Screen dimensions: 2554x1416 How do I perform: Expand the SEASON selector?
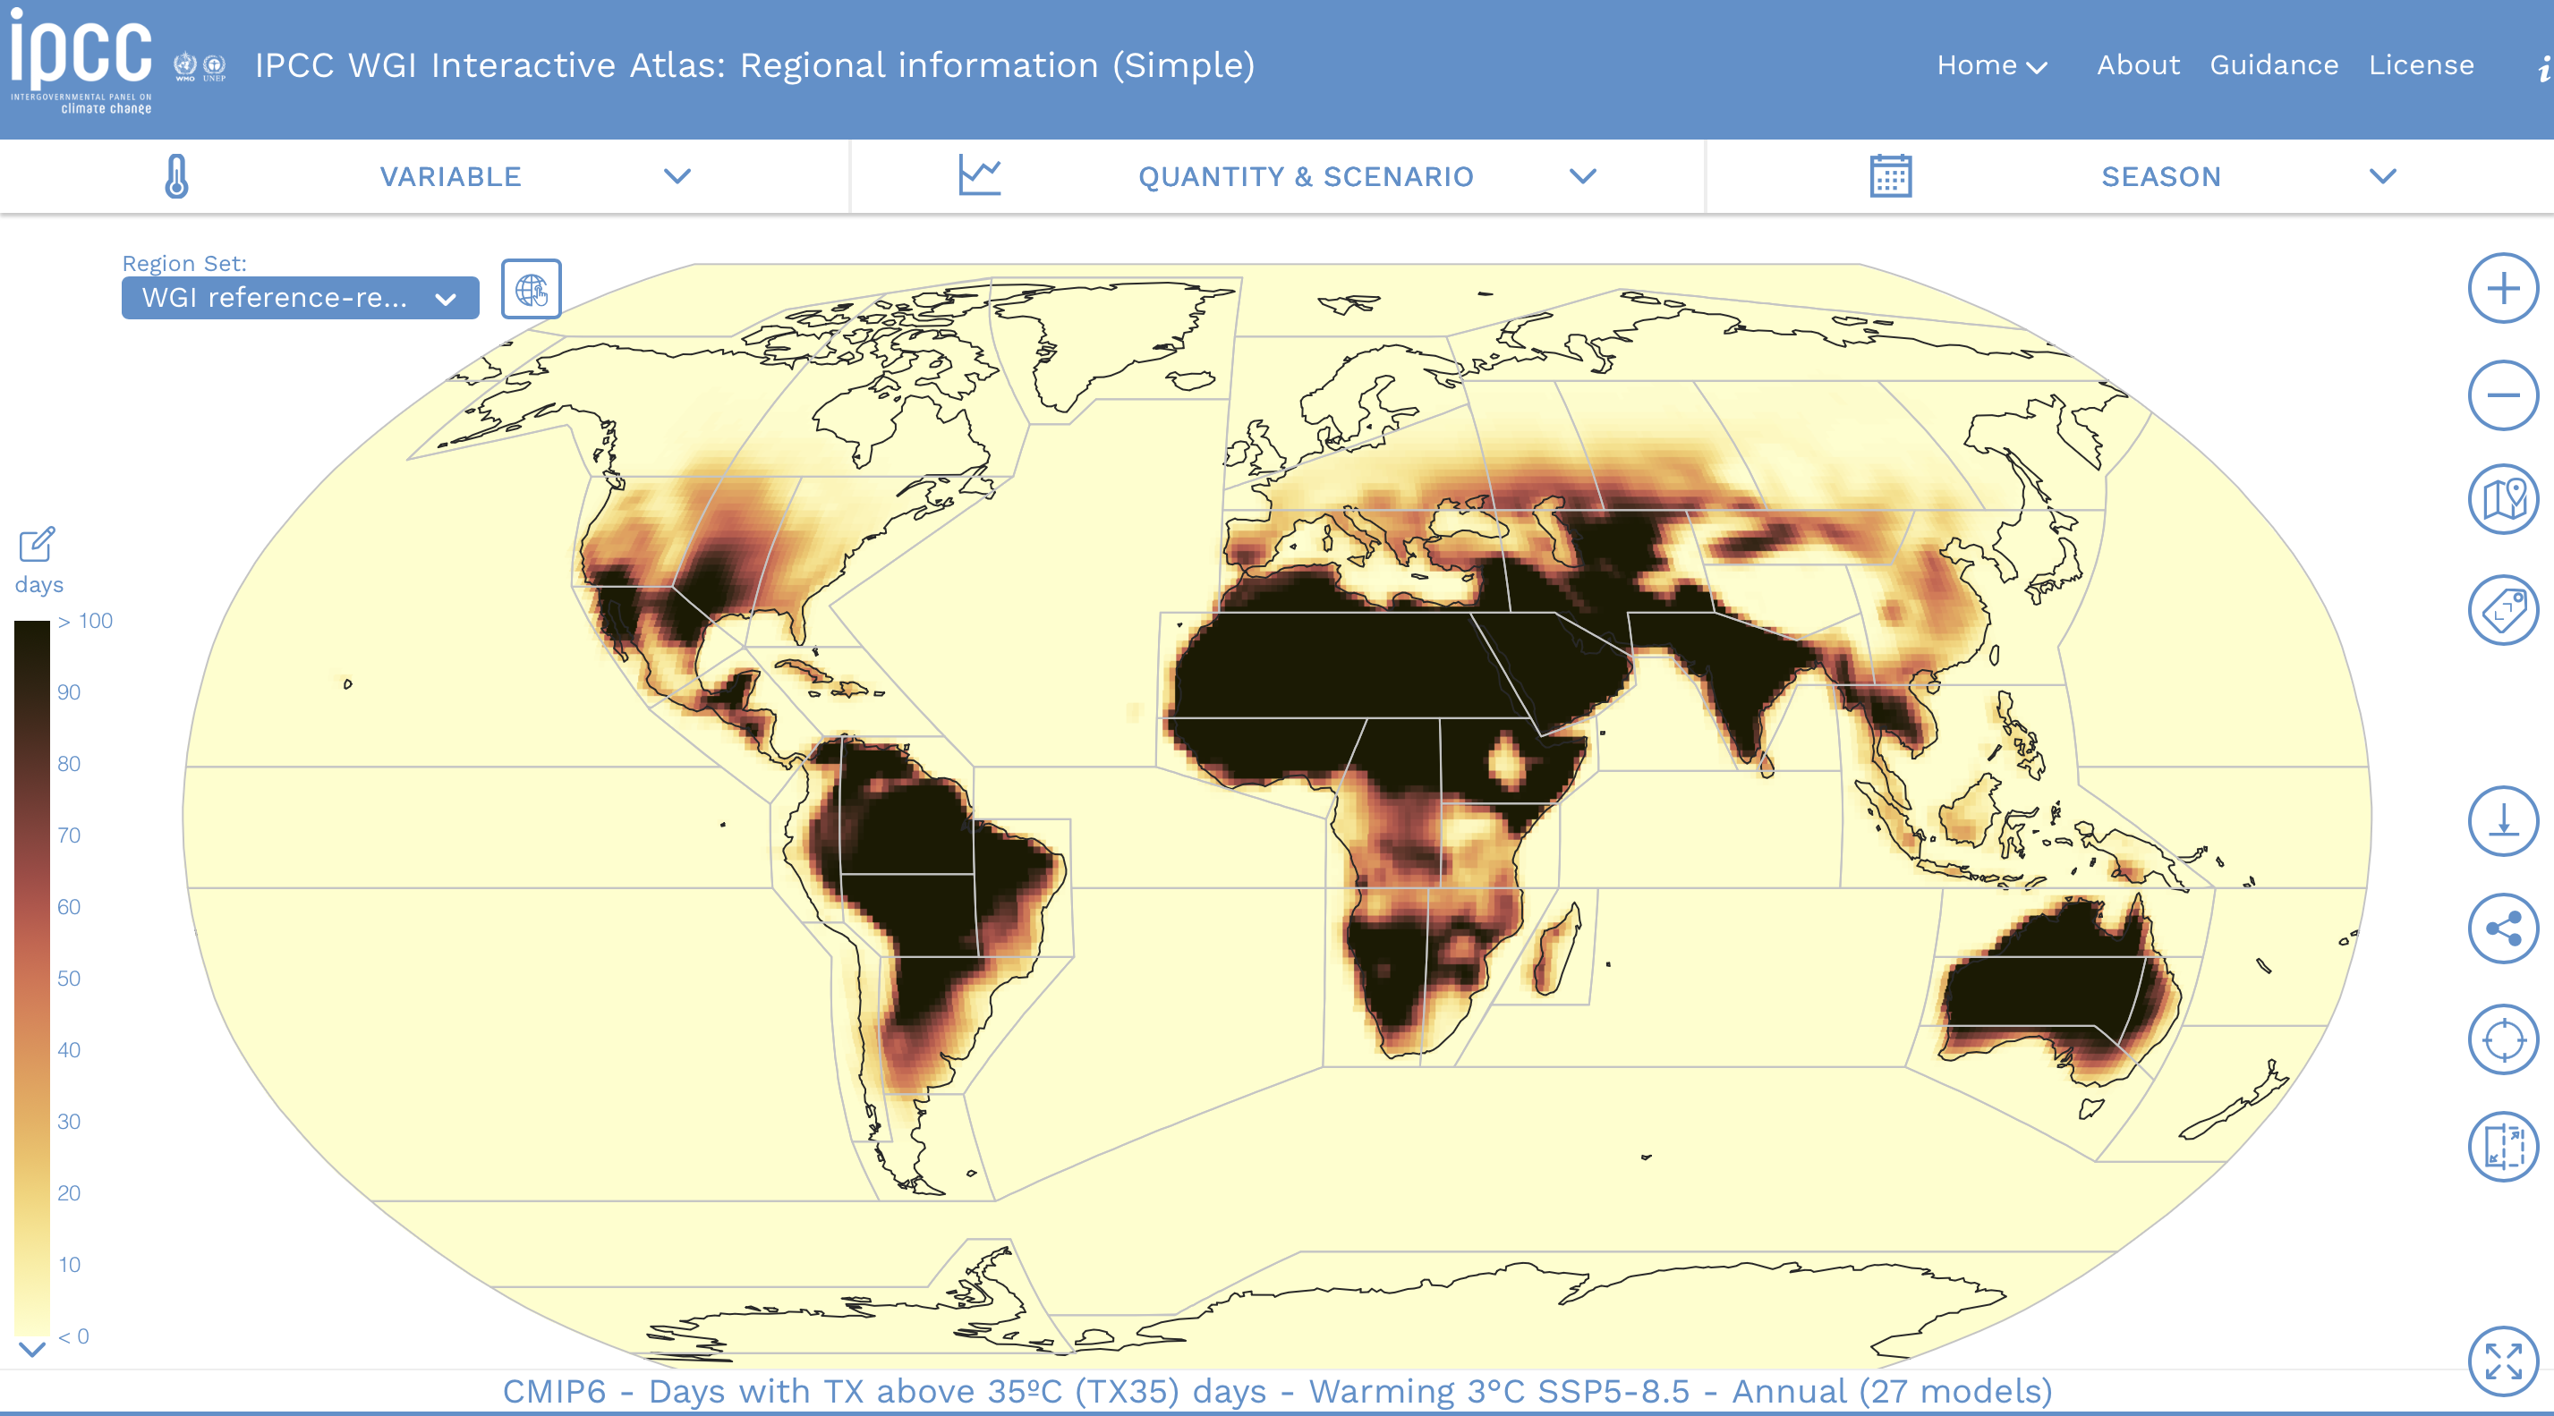click(x=2383, y=177)
